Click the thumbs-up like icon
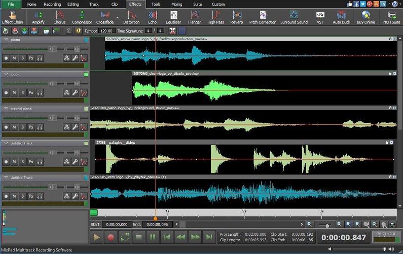This screenshot has width=403, height=254. [349, 4]
